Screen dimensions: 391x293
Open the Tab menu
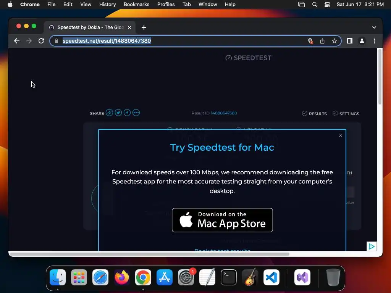186,5
